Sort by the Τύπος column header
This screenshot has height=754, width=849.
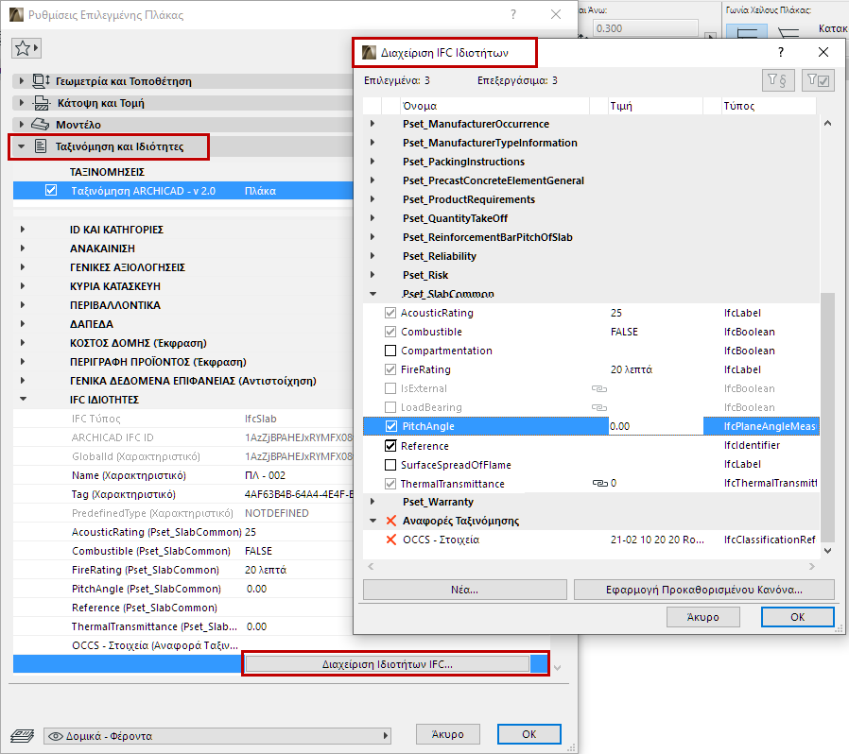coord(769,106)
